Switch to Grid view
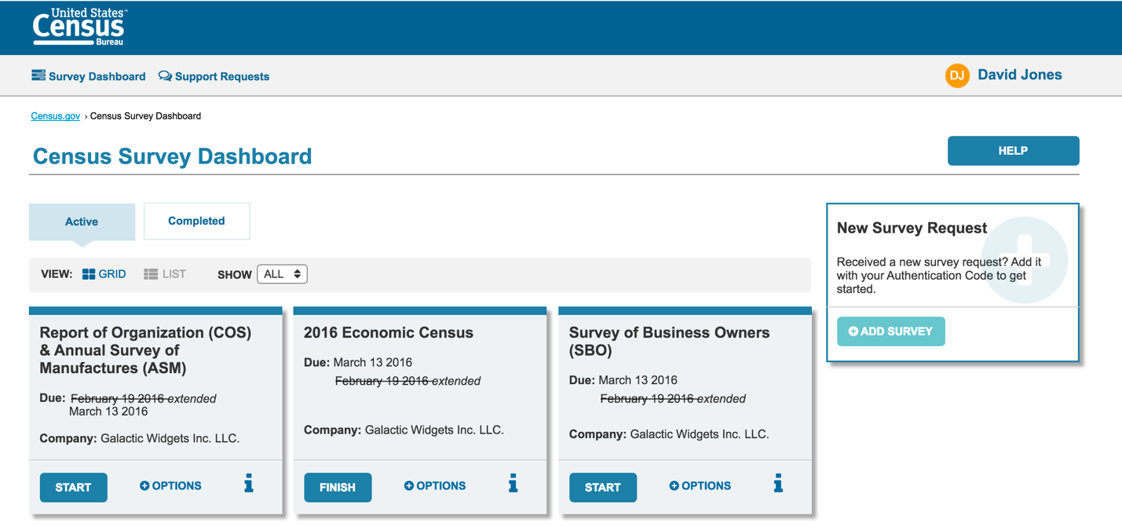Viewport: 1122px width, 527px height. pyautogui.click(x=104, y=274)
